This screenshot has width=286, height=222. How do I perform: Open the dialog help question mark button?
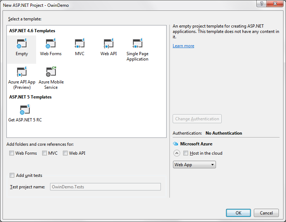point(261,4)
